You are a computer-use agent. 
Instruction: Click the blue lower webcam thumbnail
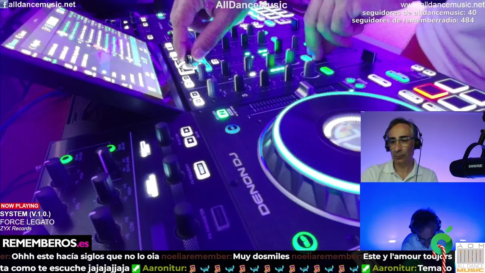tap(422, 216)
